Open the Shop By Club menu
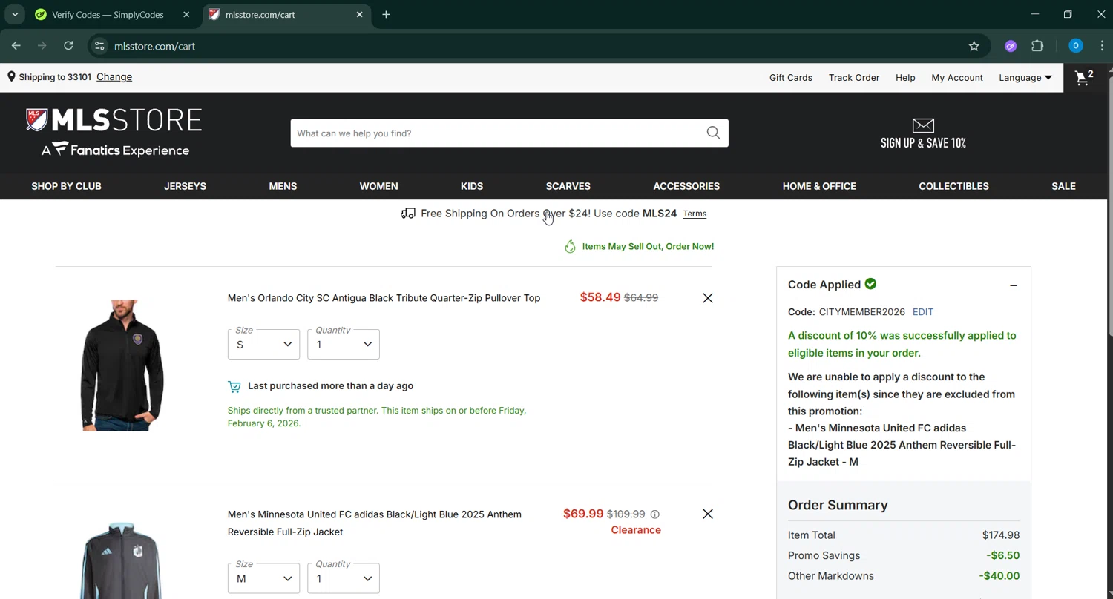The width and height of the screenshot is (1113, 599). (x=66, y=186)
